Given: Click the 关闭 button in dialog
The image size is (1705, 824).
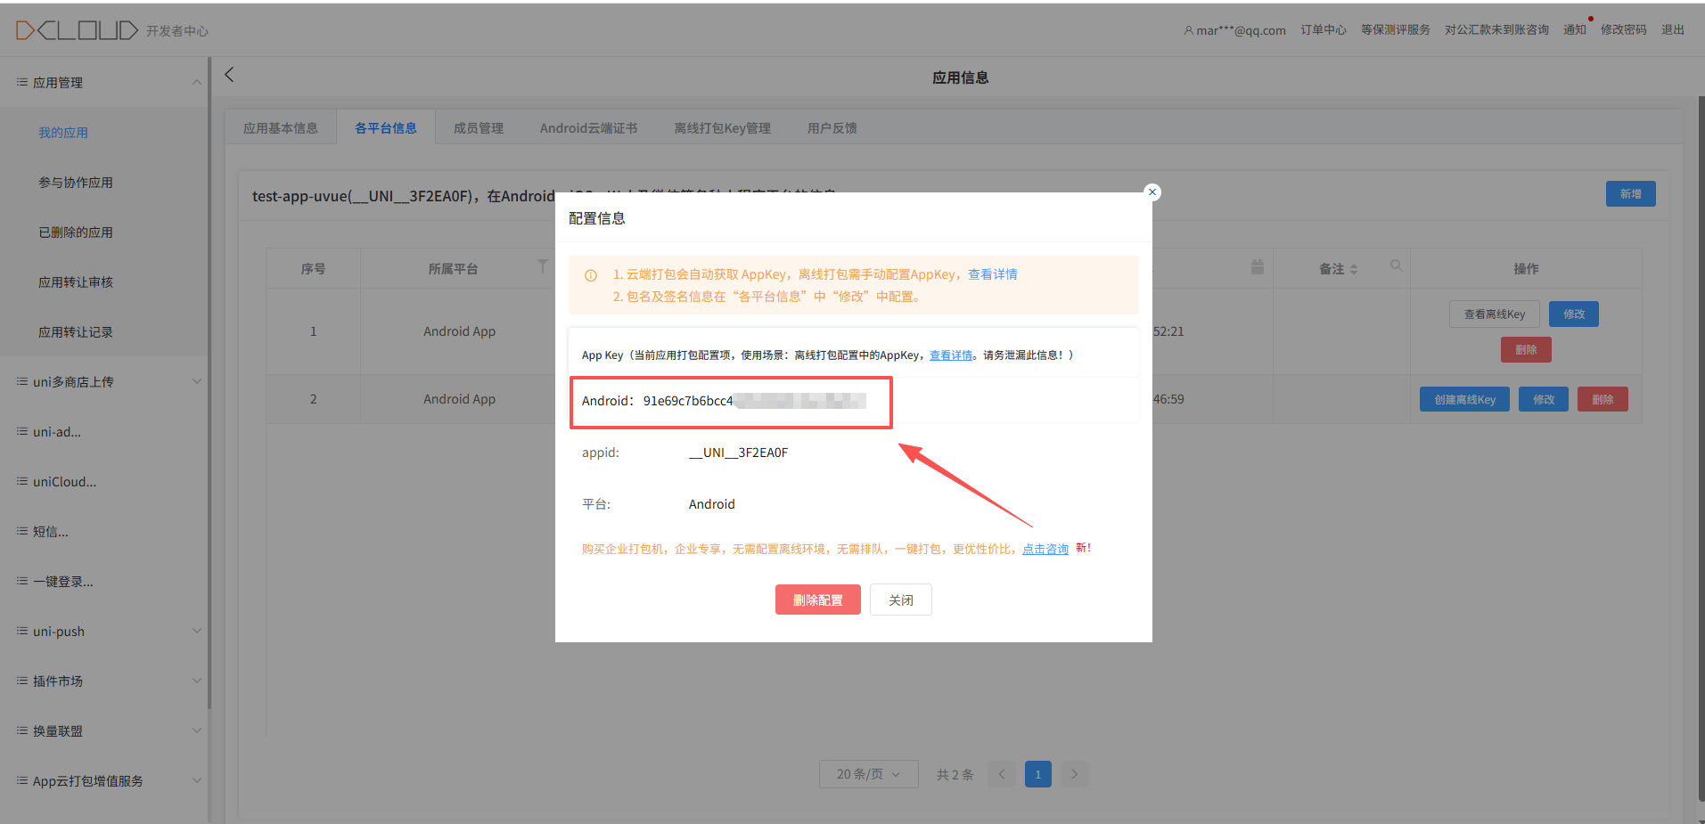Looking at the screenshot, I should coord(900,600).
